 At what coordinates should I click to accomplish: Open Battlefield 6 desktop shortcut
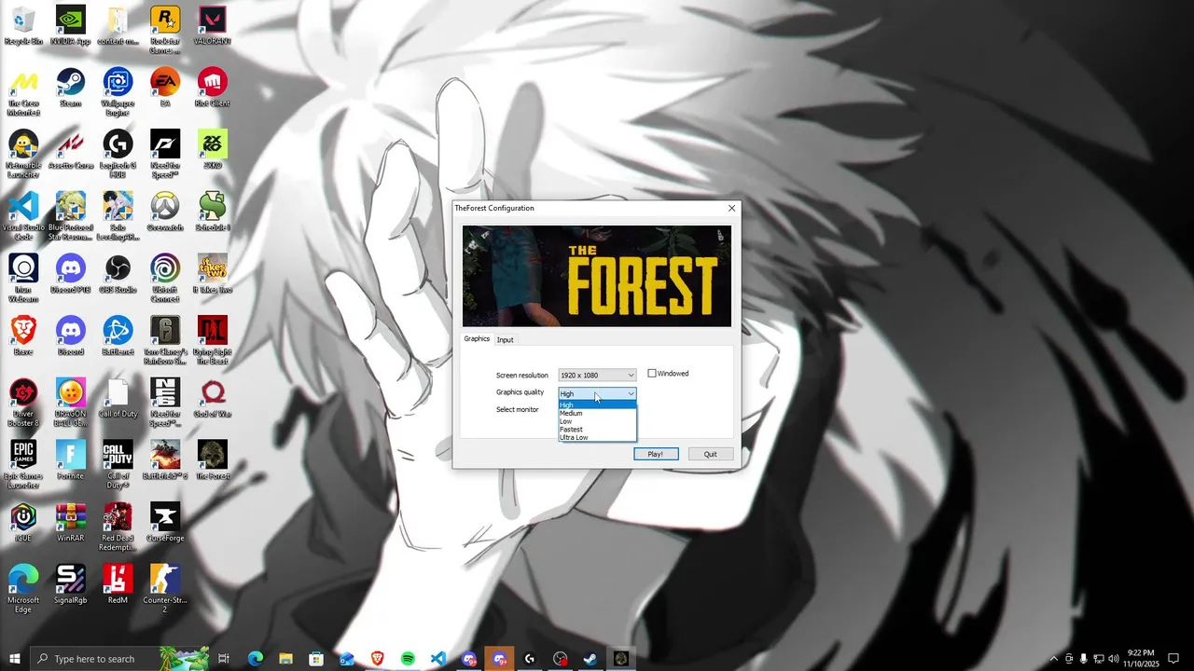coord(165,460)
